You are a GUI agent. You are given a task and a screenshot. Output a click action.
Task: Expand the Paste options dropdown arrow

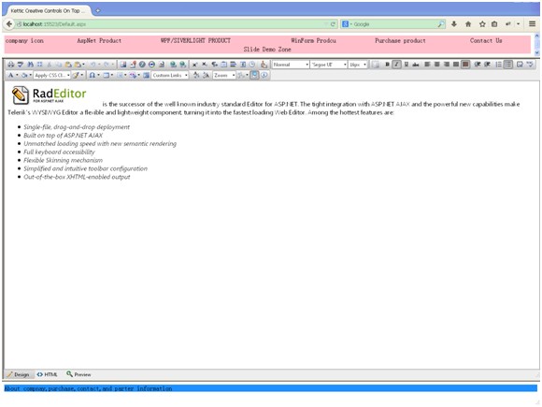coord(83,65)
